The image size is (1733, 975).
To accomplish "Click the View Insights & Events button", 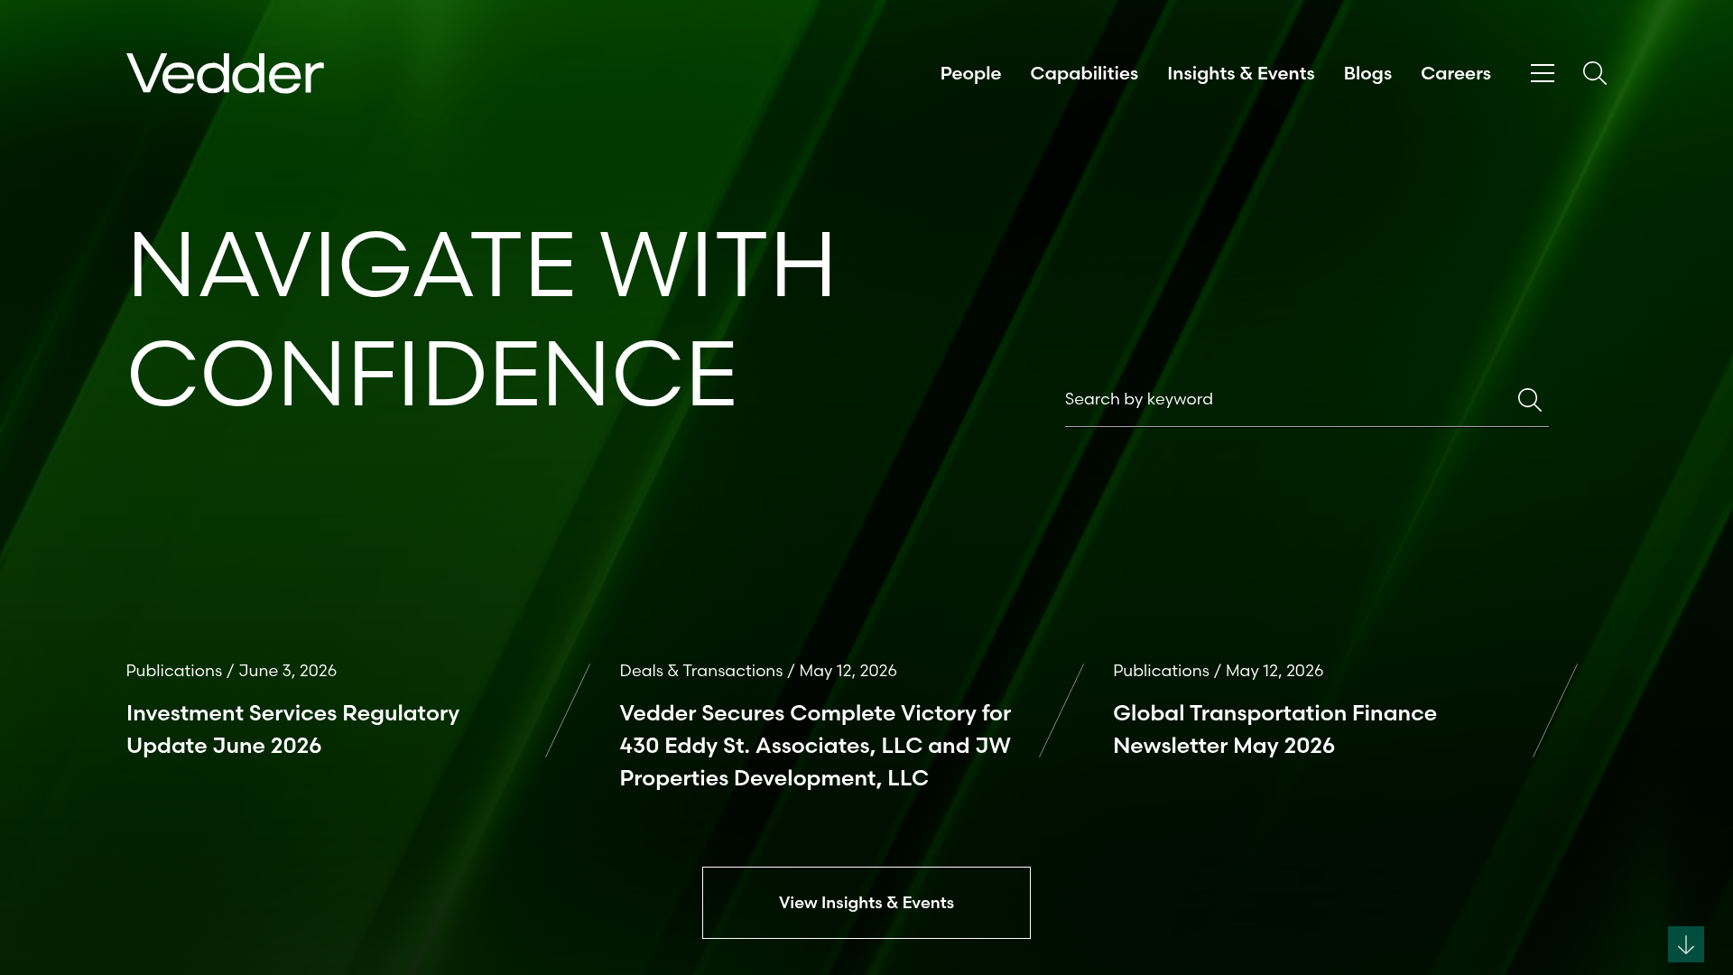I will 866,903.
